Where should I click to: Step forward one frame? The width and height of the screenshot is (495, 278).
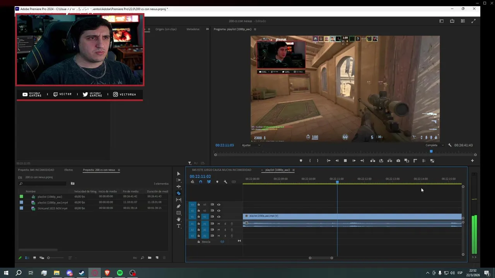pos(354,161)
